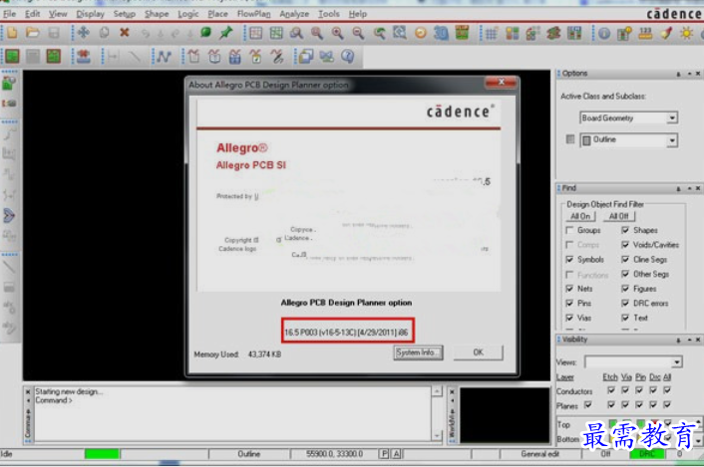
Task: Open the FlowPlan menu
Action: click(253, 14)
